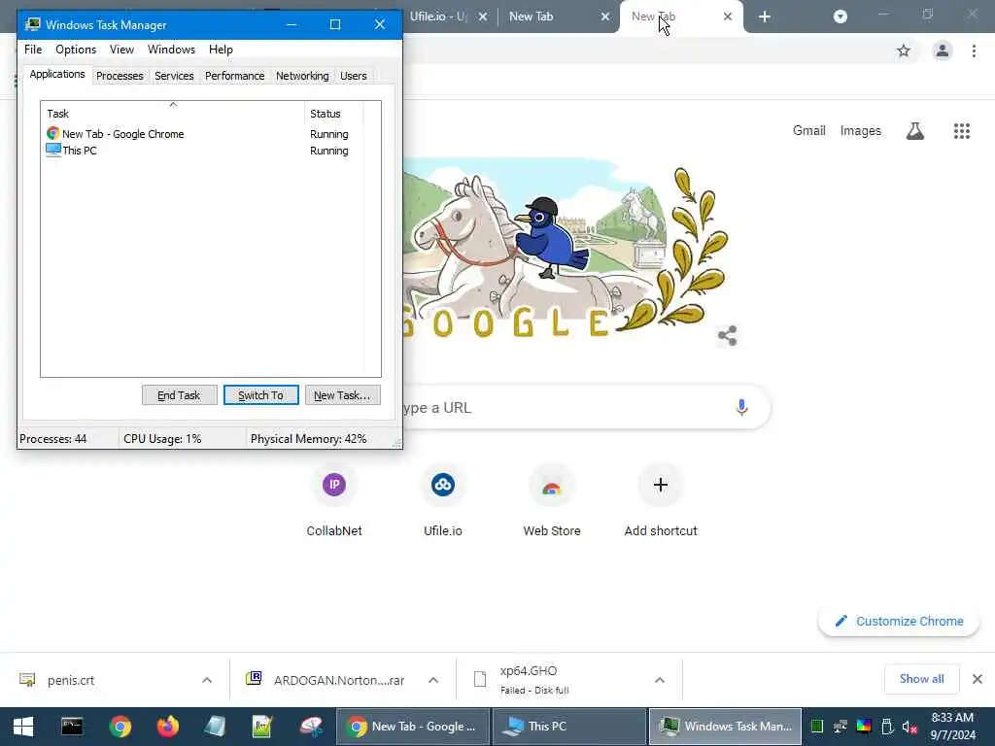Viewport: 995px width, 746px height.
Task: Close the downloads bar
Action: (x=978, y=679)
